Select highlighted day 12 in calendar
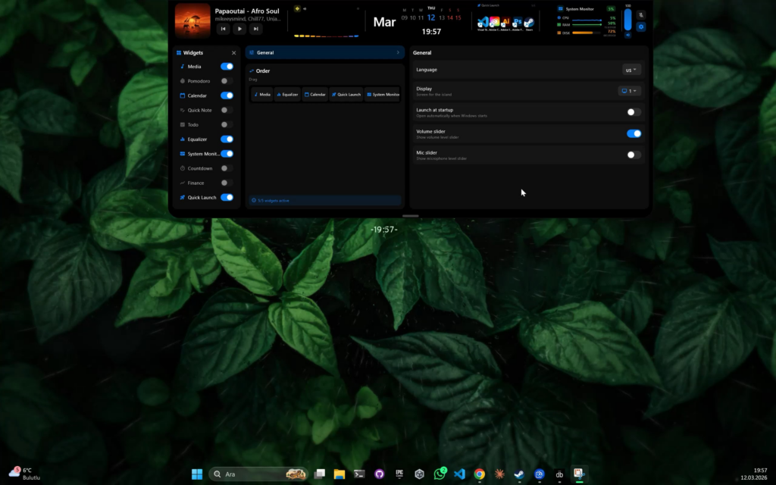 (x=431, y=17)
